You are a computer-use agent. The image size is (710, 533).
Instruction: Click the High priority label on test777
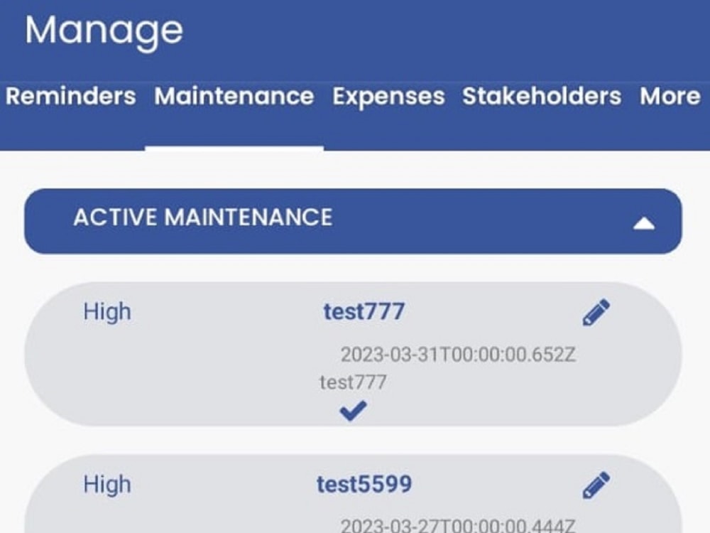107,311
